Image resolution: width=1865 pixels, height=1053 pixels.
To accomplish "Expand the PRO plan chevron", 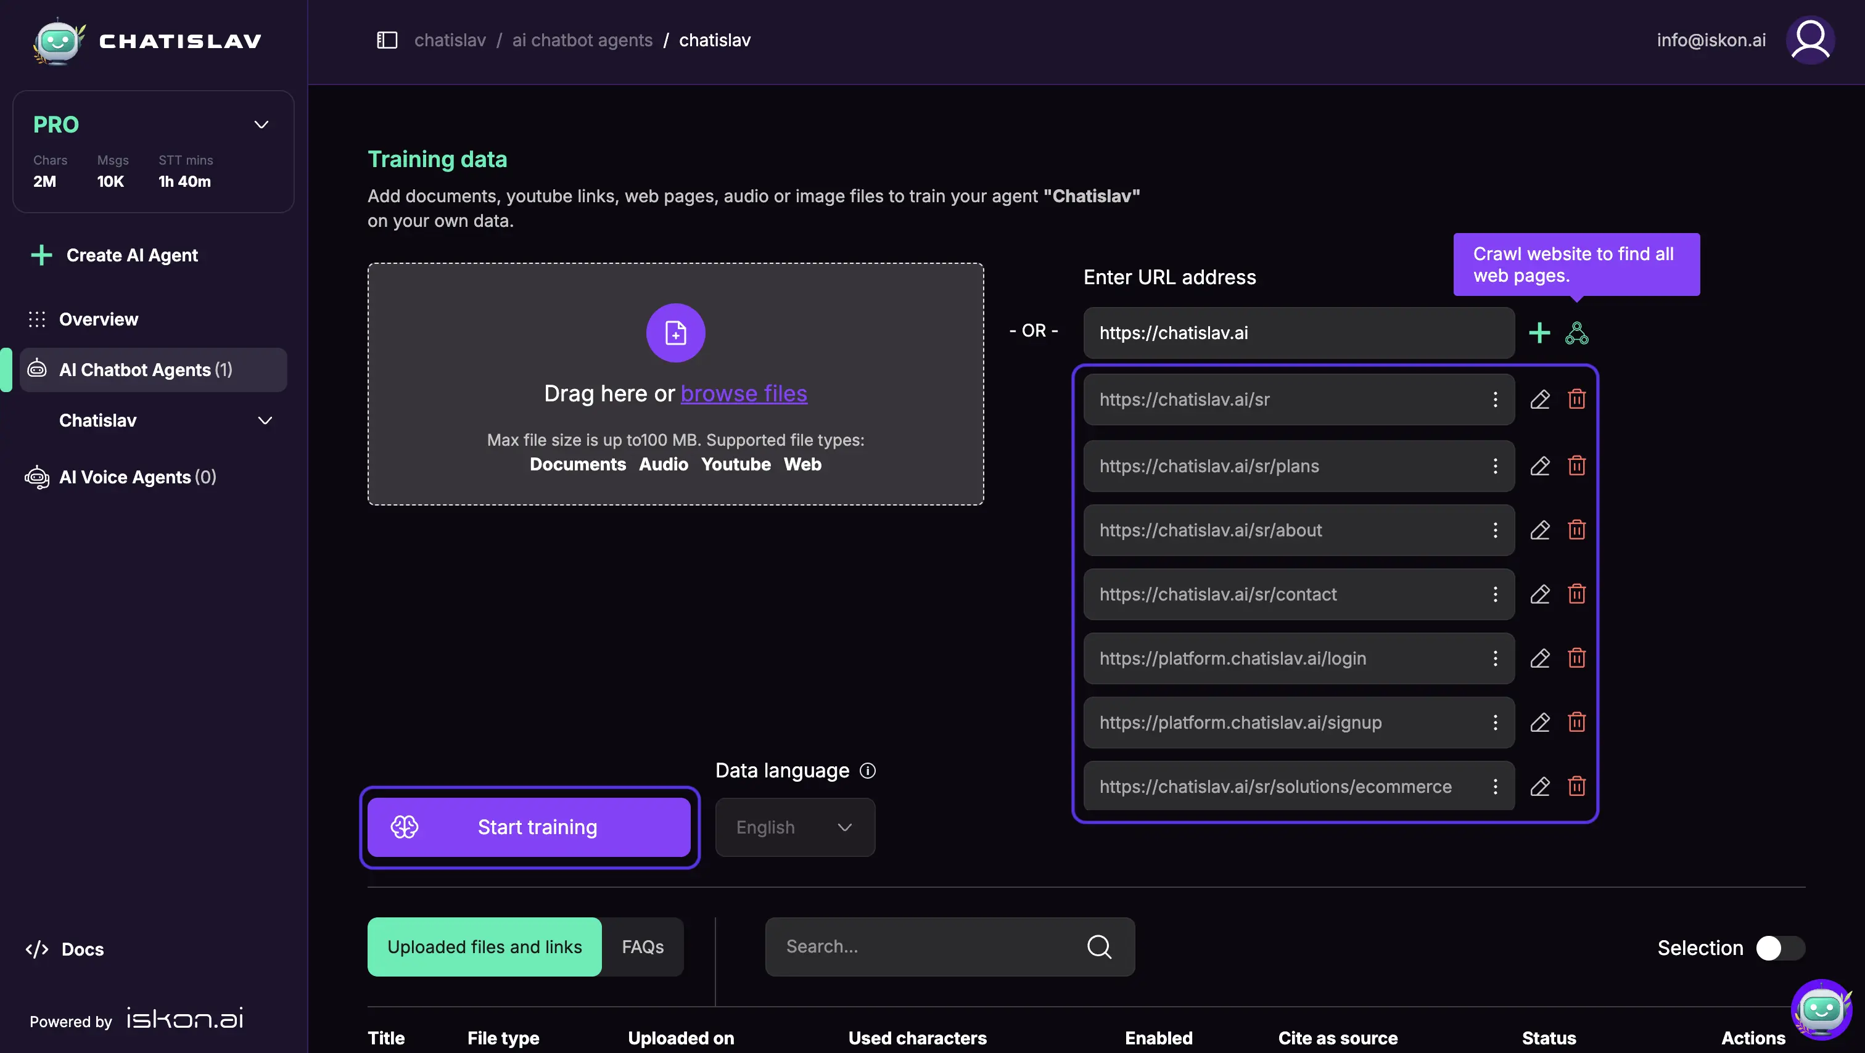I will [261, 125].
